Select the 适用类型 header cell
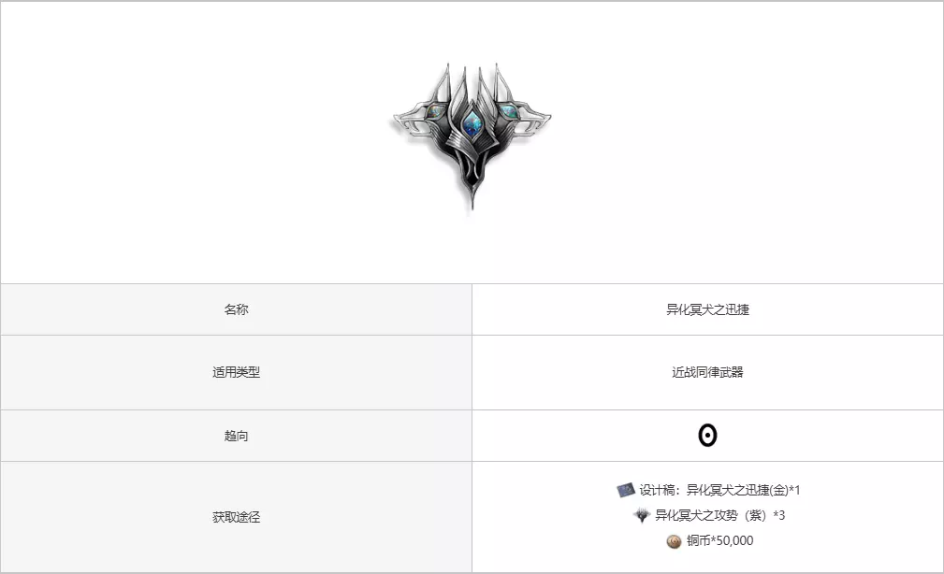The height and width of the screenshot is (574, 944). pyautogui.click(x=236, y=372)
